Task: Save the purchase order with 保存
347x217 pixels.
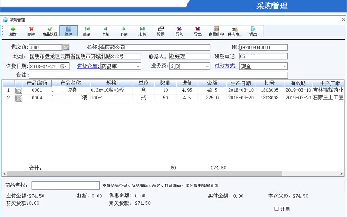Action: [x=69, y=31]
